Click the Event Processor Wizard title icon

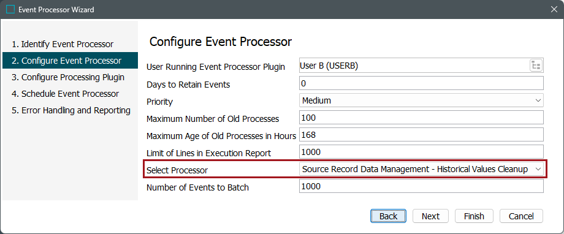[11, 10]
